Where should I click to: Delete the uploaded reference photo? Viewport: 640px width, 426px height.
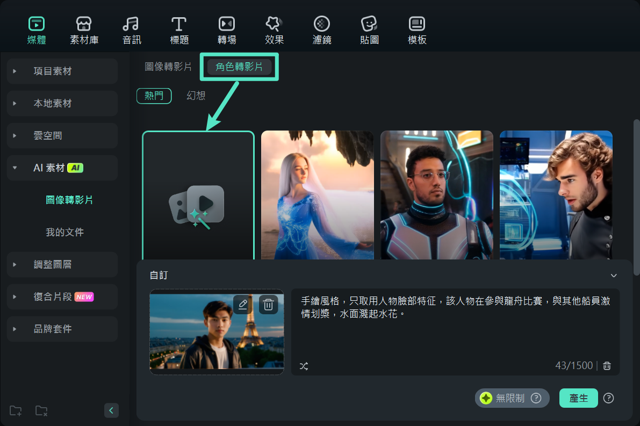pos(268,305)
